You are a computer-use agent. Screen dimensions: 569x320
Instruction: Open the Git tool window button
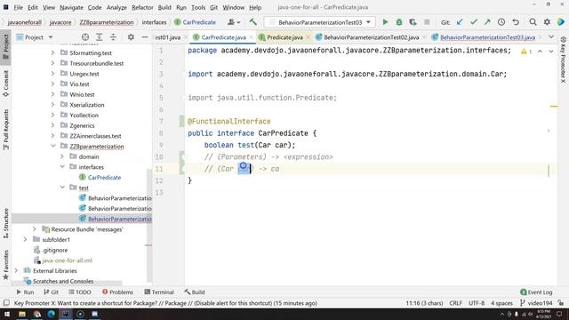tap(52, 292)
